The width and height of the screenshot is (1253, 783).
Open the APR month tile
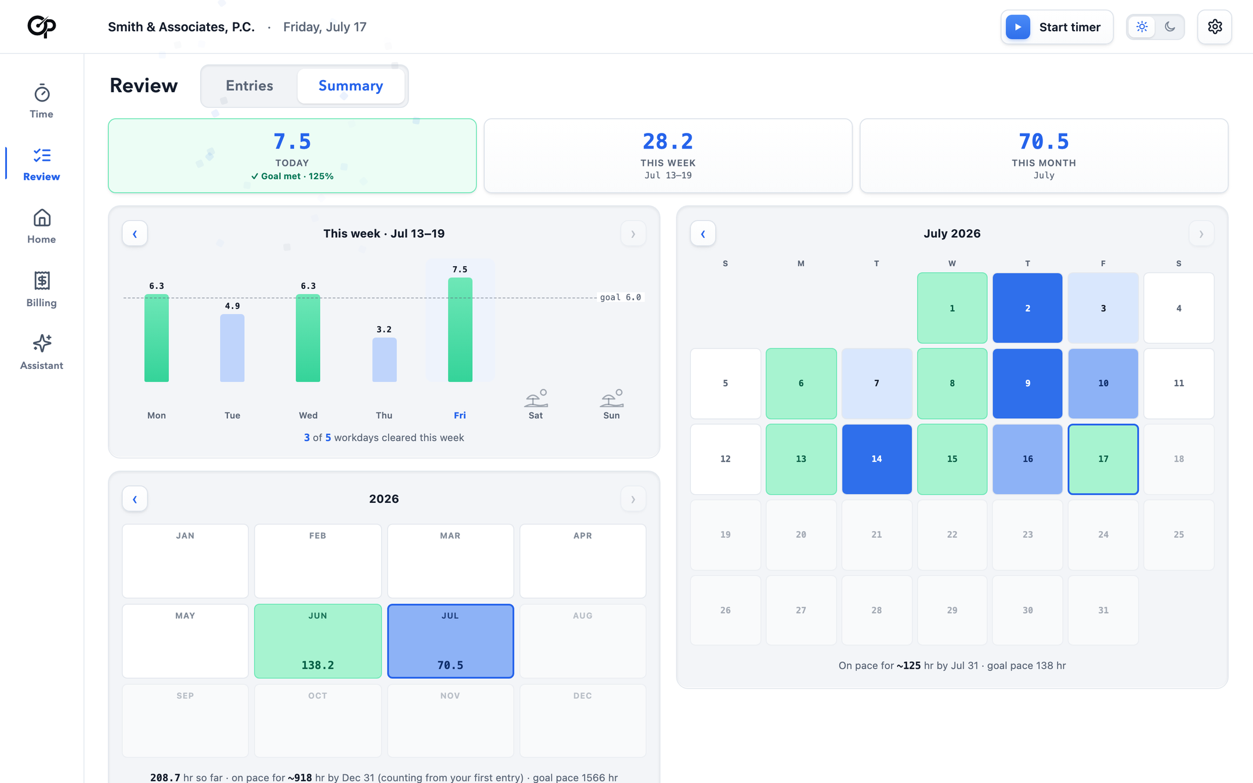(583, 561)
